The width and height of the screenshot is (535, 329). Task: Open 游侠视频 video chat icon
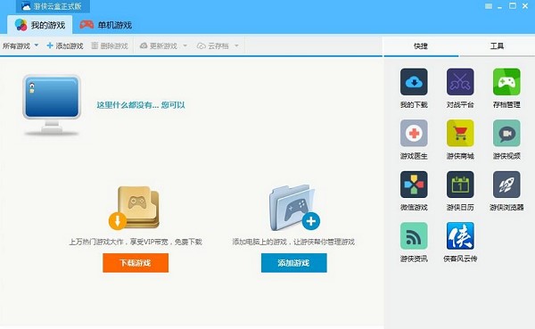(506, 133)
